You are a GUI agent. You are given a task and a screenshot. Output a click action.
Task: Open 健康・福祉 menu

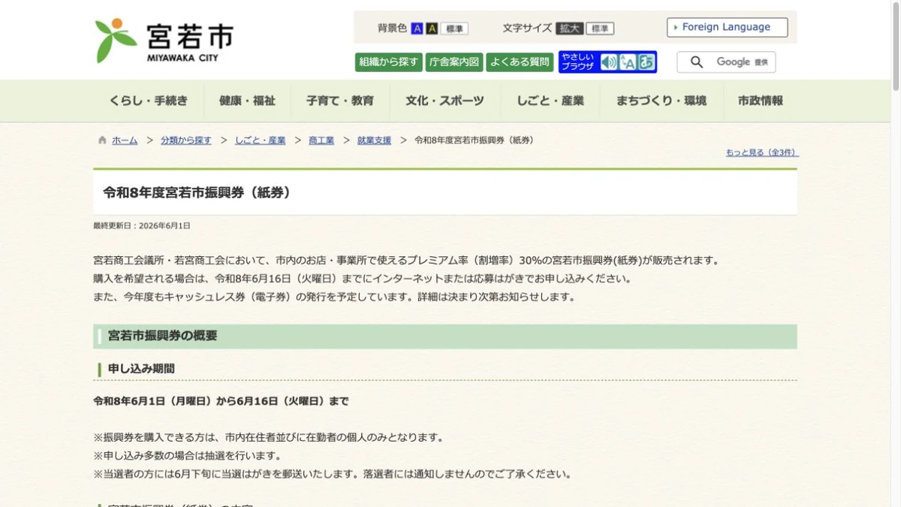click(247, 101)
